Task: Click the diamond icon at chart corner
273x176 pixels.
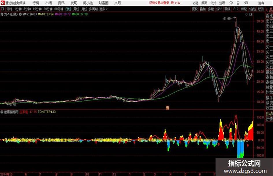Action: (246, 14)
